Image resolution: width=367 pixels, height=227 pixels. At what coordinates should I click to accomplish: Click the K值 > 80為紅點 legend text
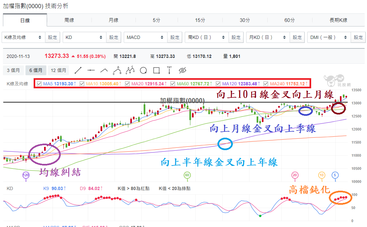(134, 188)
